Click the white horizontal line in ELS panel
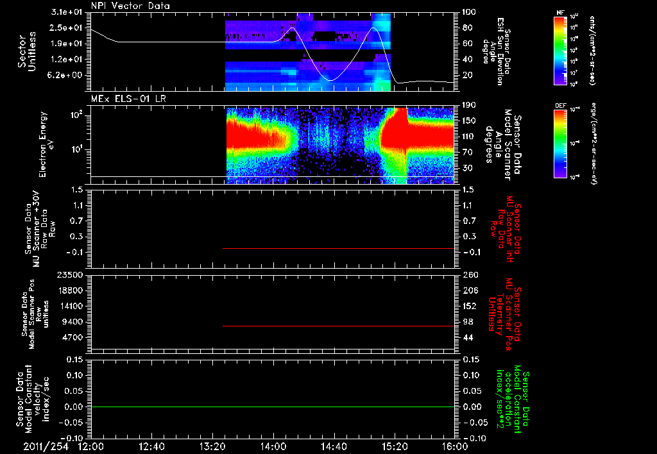Screen dimensions: 657x454 point(273,176)
